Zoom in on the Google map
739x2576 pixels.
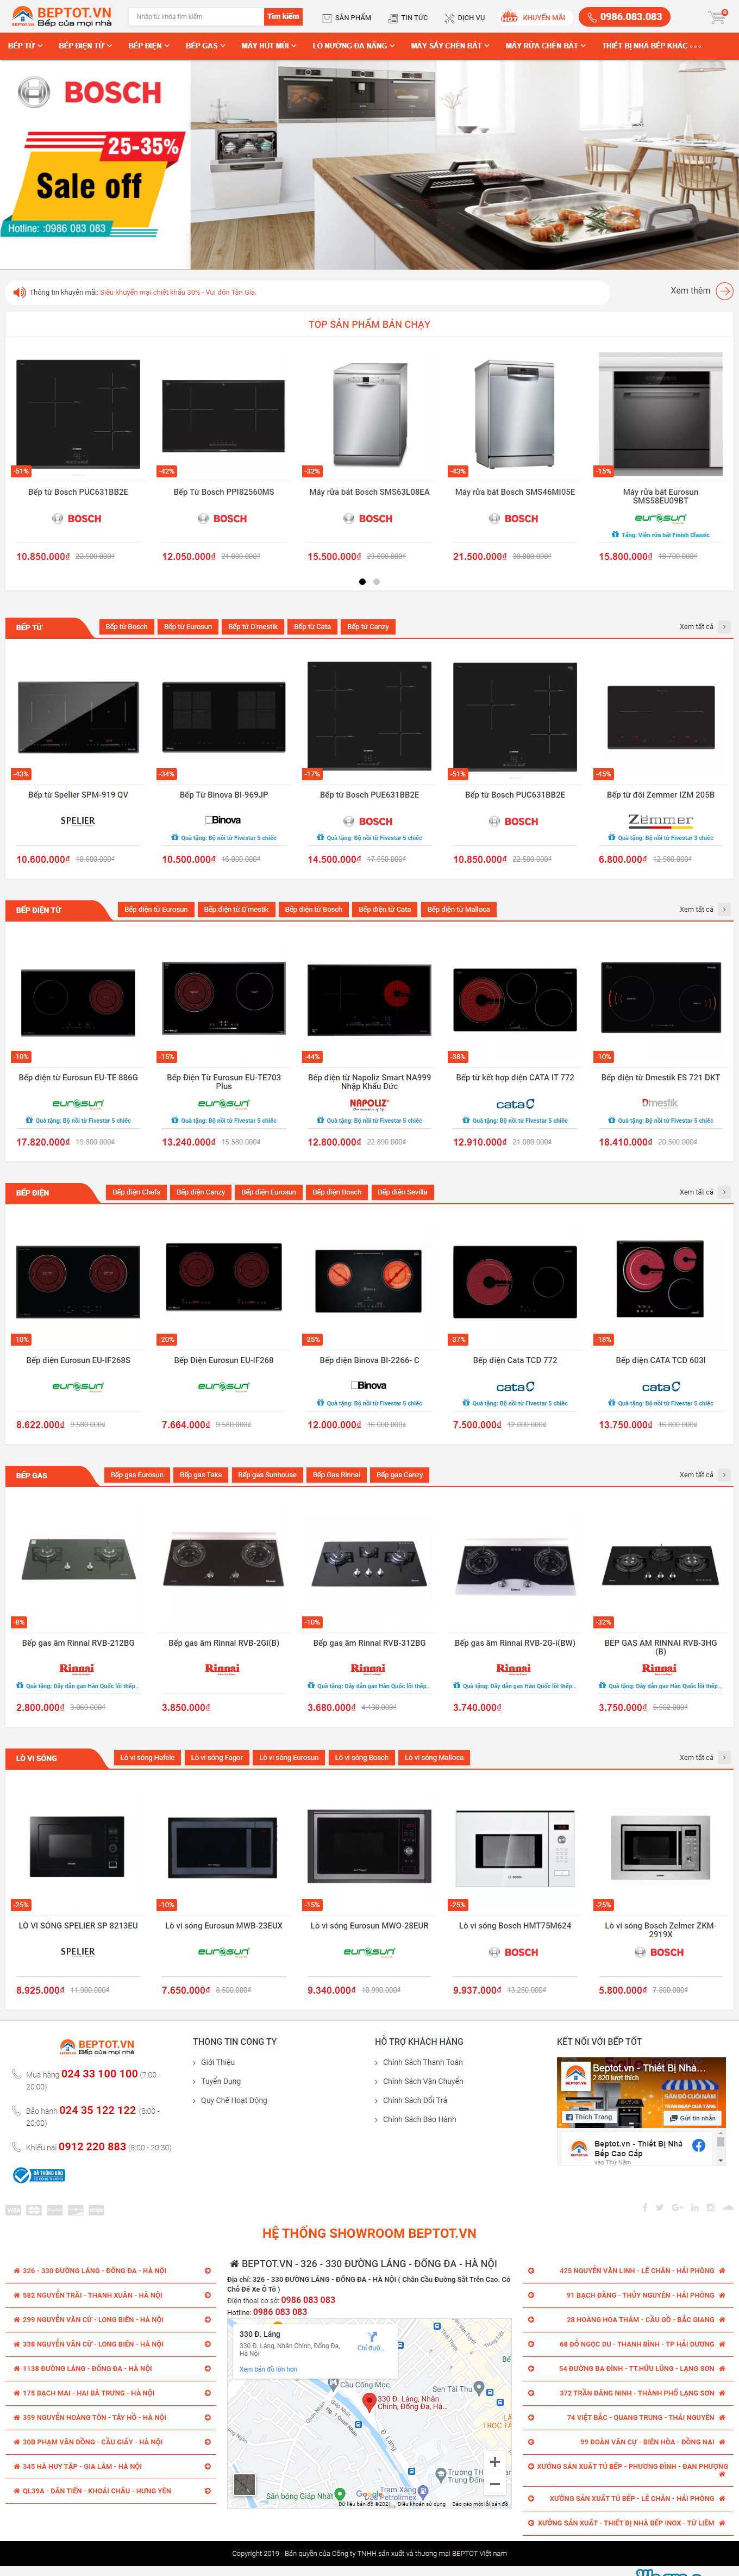pos(494,2461)
